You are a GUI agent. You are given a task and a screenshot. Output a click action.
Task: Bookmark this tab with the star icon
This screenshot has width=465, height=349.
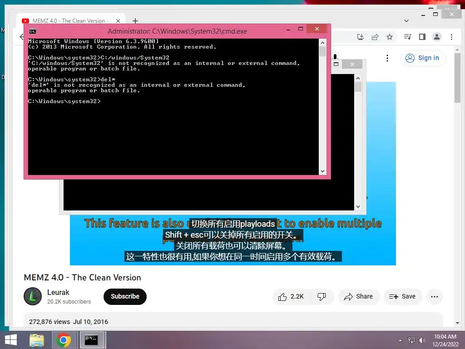tap(389, 37)
